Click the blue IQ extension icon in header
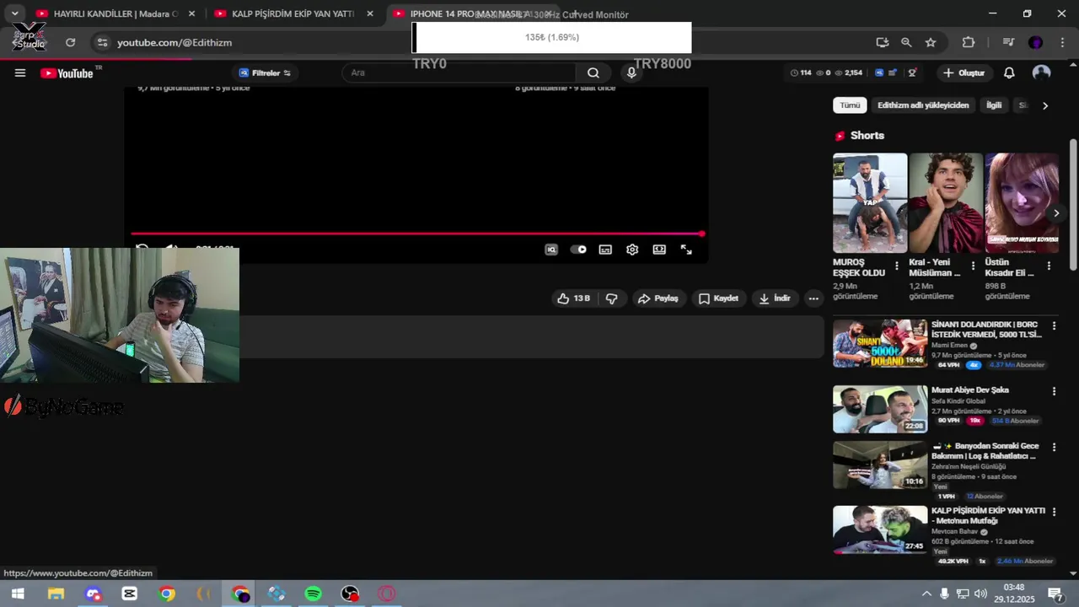The width and height of the screenshot is (1079, 607). point(879,73)
